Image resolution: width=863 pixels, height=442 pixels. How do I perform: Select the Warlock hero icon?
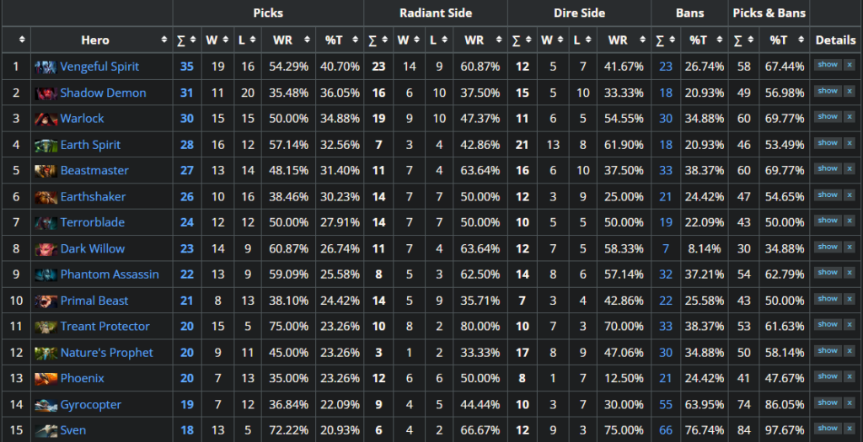46,119
